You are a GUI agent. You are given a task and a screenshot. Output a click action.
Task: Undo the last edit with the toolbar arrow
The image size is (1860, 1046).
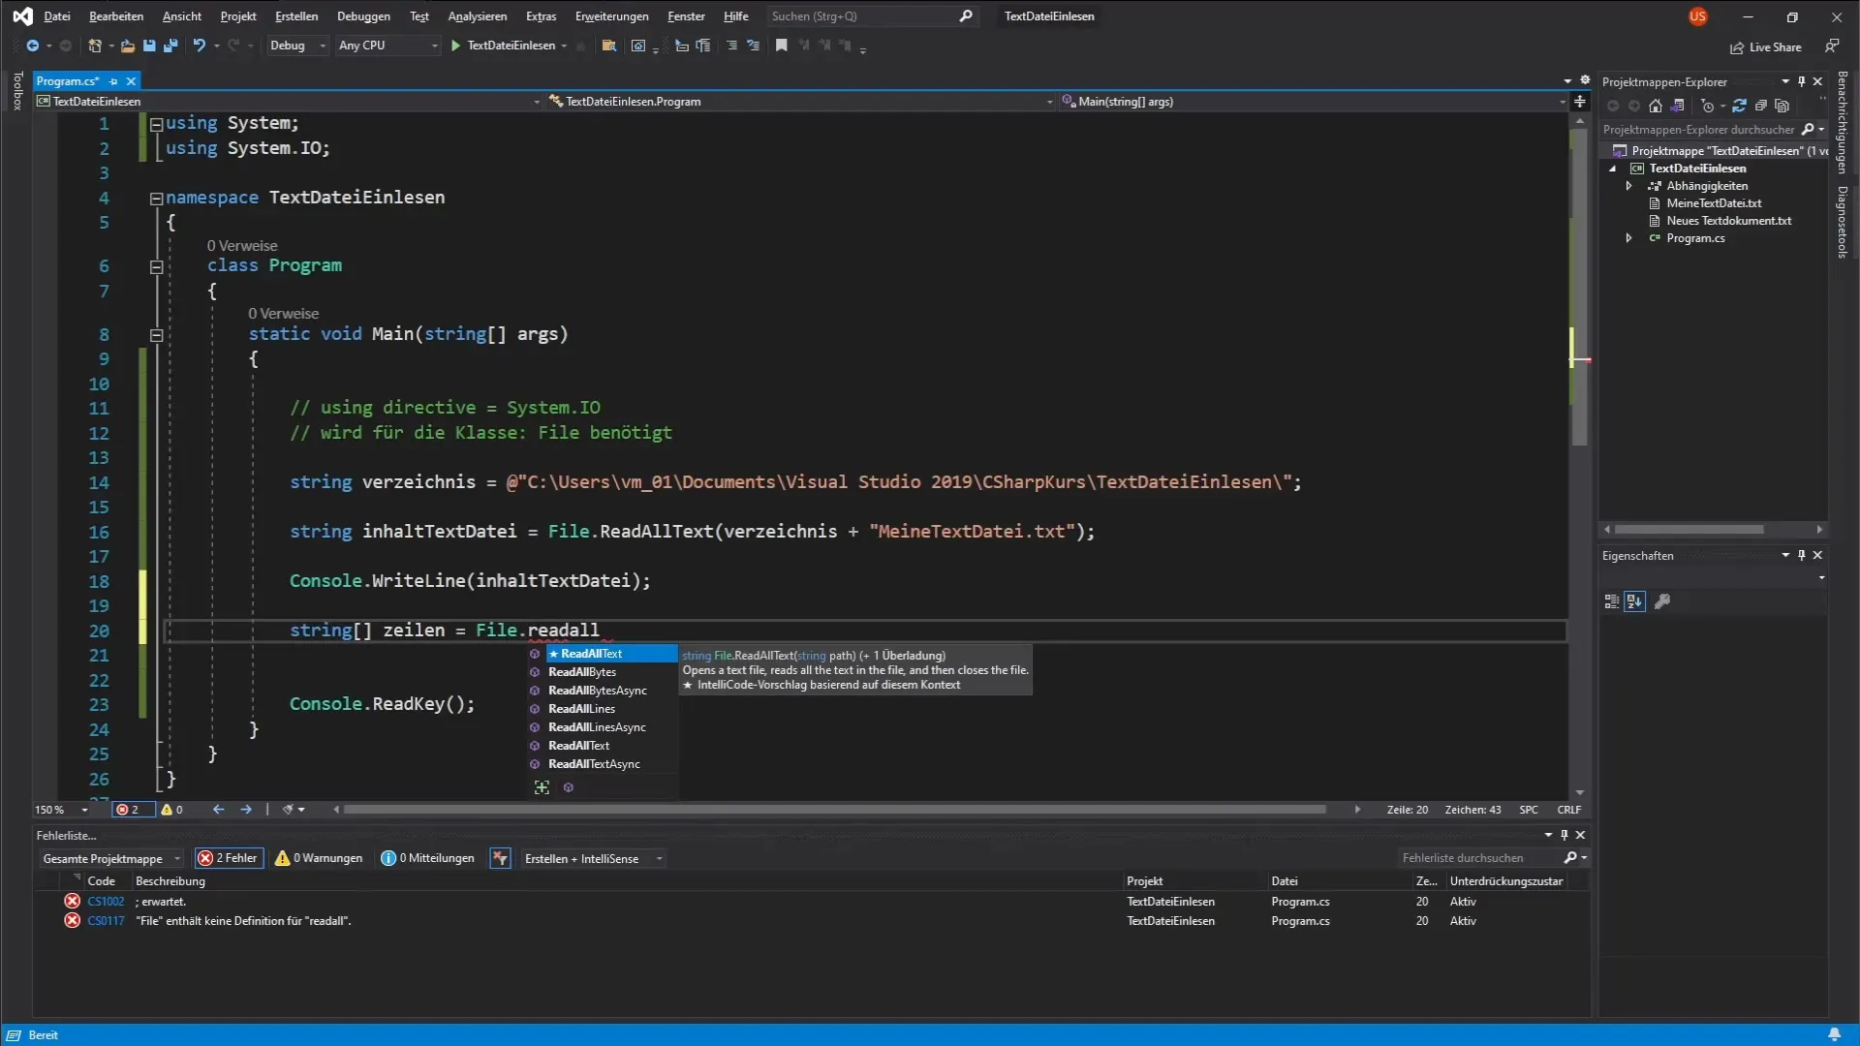click(x=199, y=46)
